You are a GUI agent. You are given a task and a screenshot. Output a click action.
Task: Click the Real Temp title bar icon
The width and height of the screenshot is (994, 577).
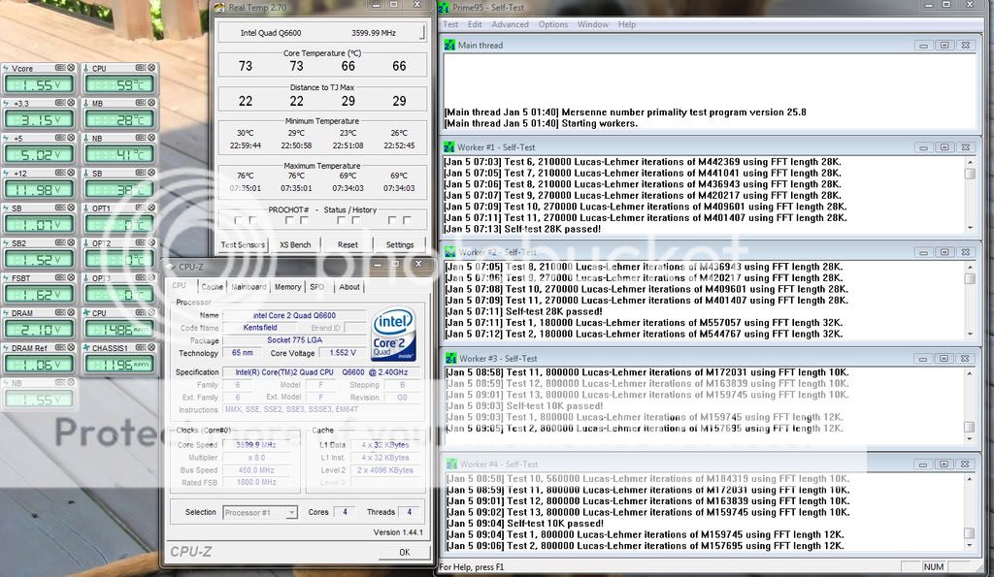click(219, 8)
